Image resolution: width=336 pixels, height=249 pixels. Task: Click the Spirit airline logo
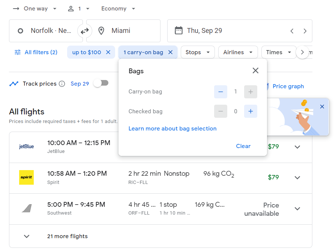click(26, 177)
